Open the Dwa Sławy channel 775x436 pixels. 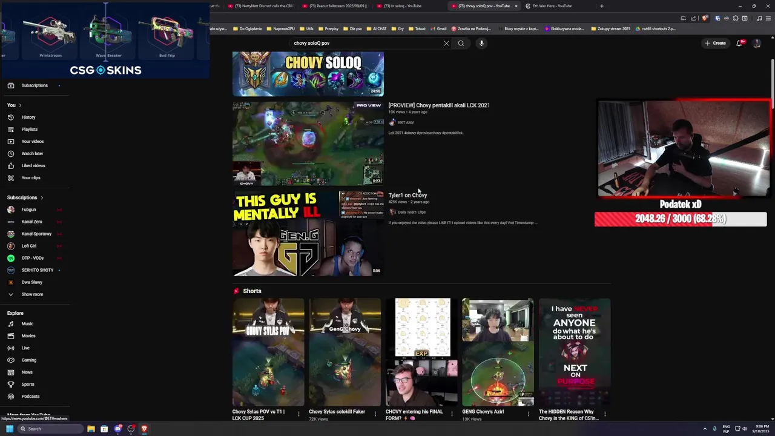click(x=31, y=282)
